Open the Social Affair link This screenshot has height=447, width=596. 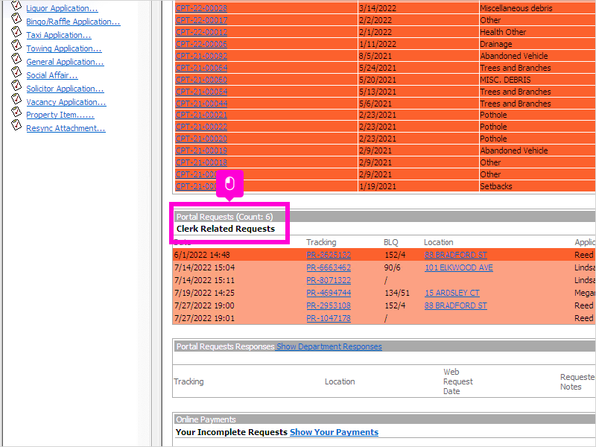click(x=52, y=75)
